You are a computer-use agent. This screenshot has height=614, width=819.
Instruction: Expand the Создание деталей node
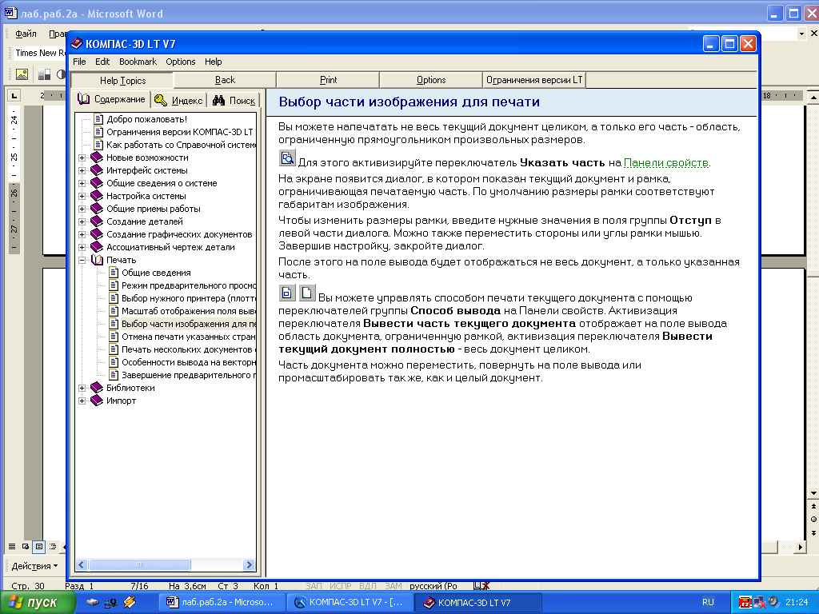82,221
